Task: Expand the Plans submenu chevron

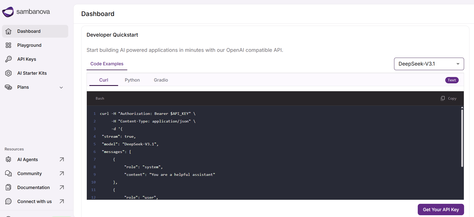Action: 61,87
